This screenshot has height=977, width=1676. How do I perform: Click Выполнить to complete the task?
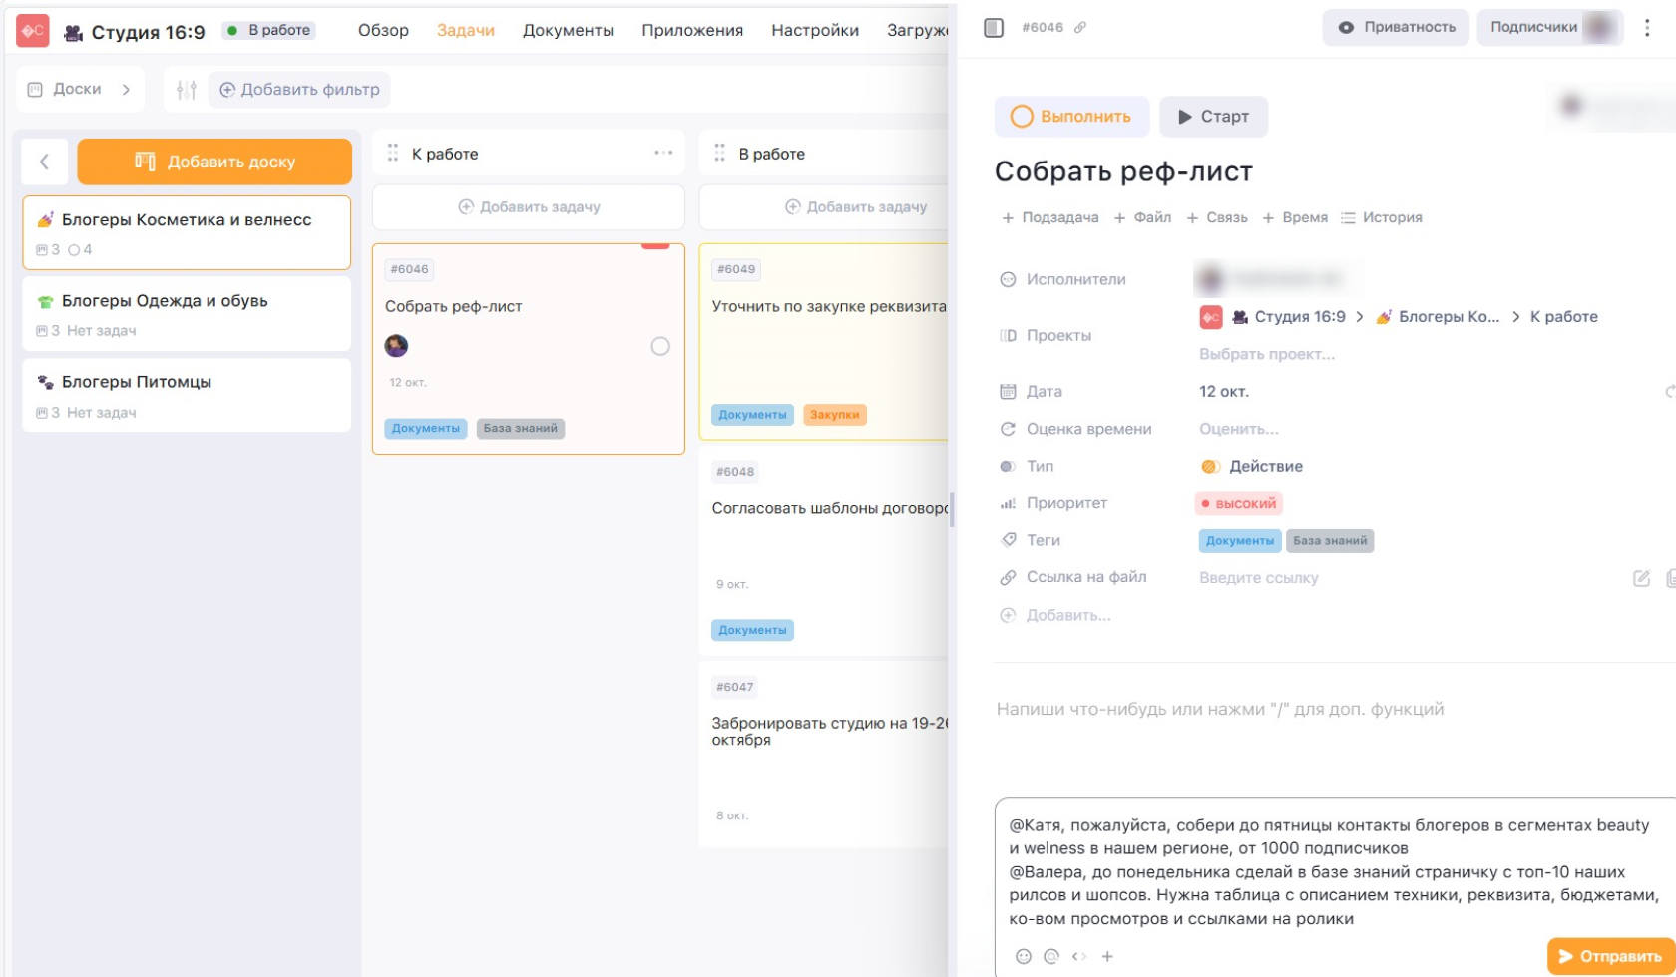[1071, 117]
